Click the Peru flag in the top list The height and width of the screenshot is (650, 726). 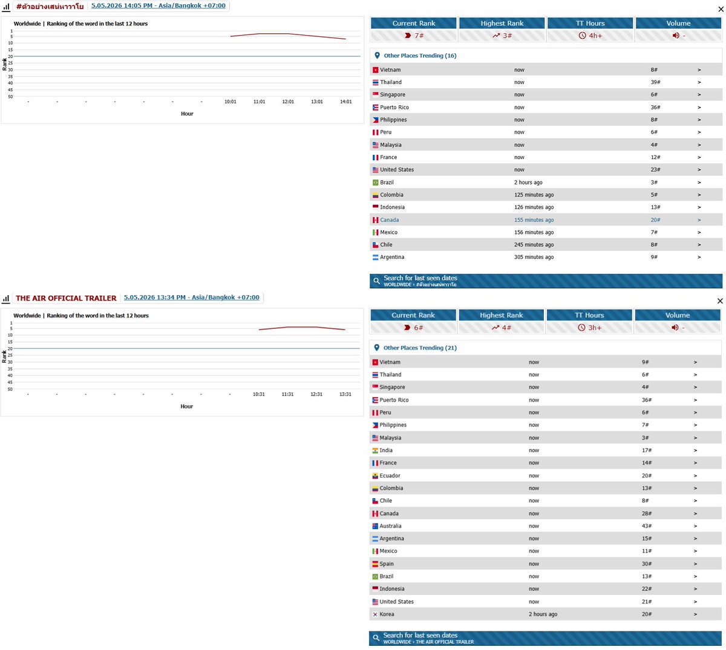click(376, 132)
